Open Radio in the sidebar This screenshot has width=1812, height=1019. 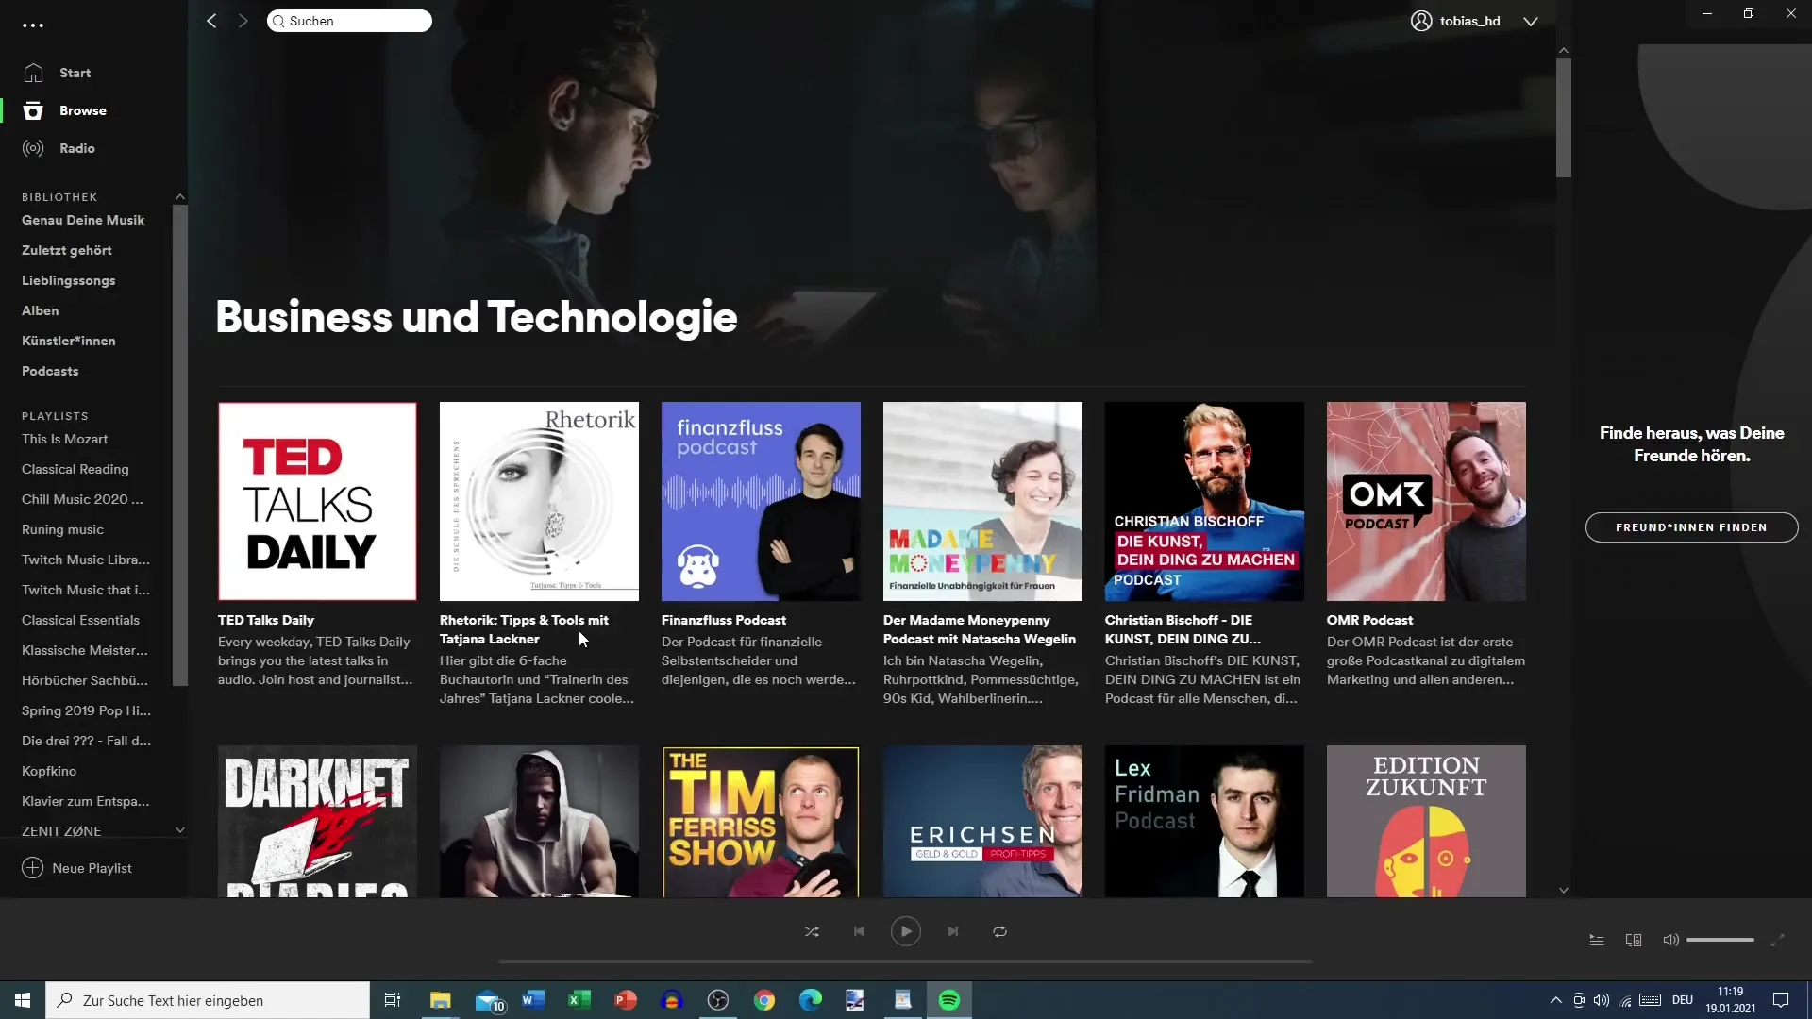point(76,148)
